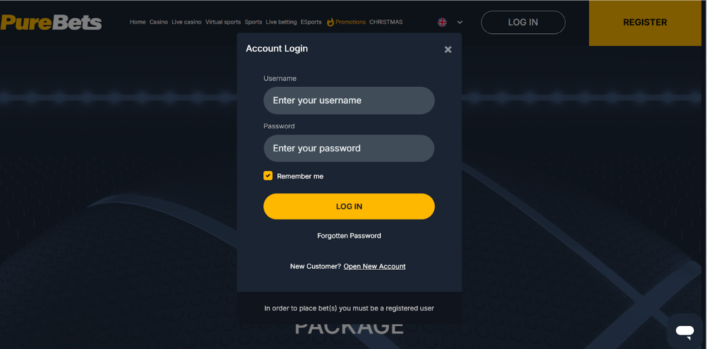
Task: Open the chat bubble in bottom corner
Action: coord(684,331)
